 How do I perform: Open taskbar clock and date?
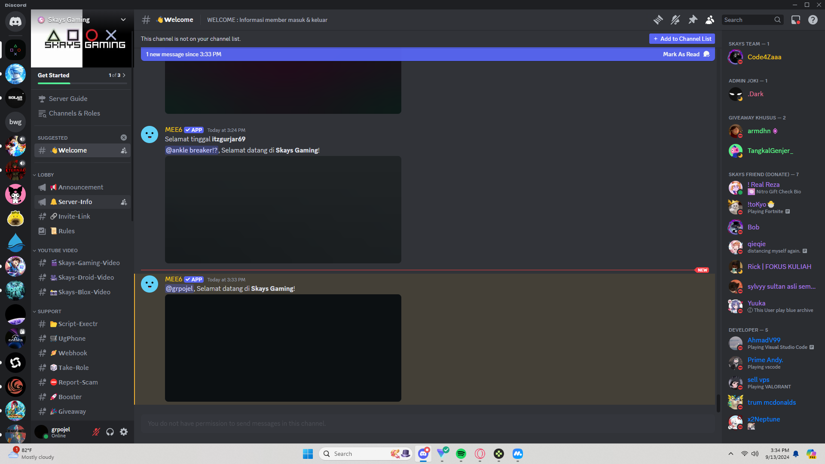[x=777, y=454]
